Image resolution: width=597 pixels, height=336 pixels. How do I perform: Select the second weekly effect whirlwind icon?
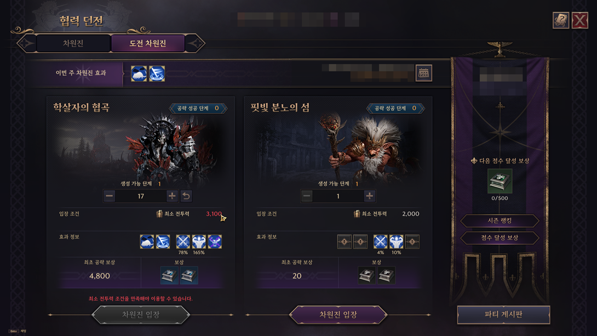click(x=157, y=73)
